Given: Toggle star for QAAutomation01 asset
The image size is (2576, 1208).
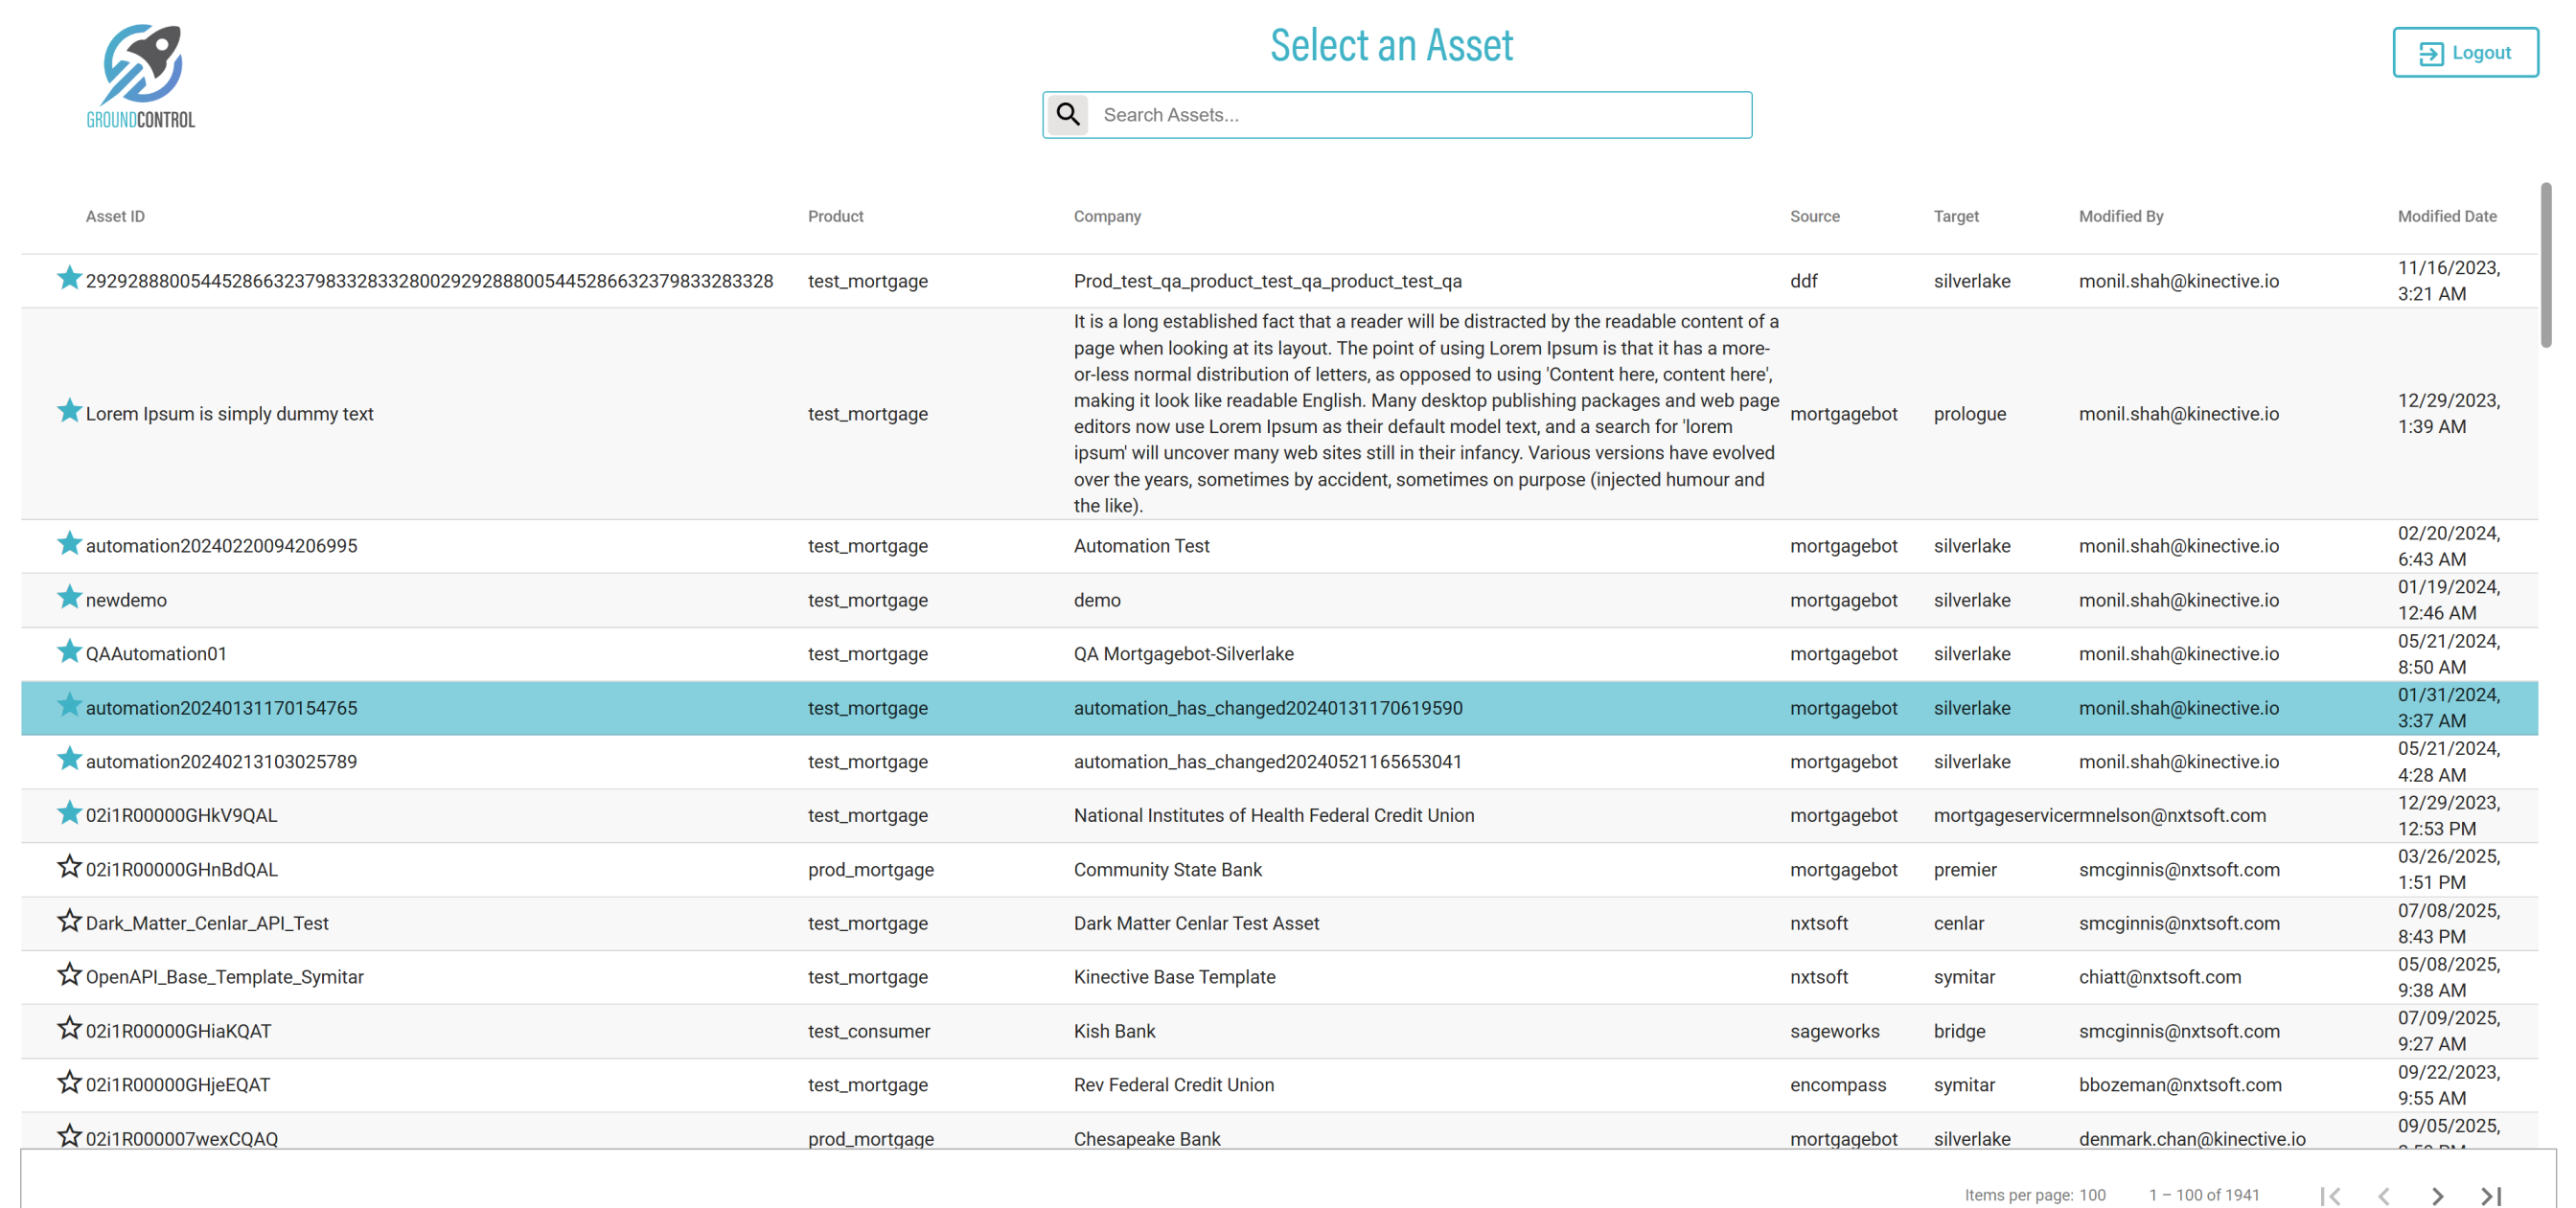Looking at the screenshot, I should [69, 652].
